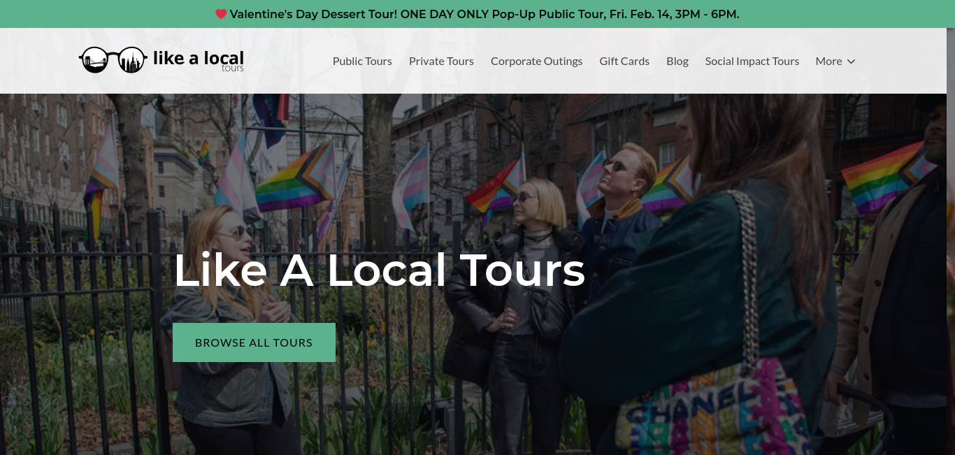The width and height of the screenshot is (955, 455).
Task: Click the Browse All Tours button
Action: point(254,342)
